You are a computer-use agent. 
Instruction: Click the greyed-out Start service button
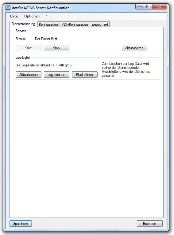[x=29, y=48]
